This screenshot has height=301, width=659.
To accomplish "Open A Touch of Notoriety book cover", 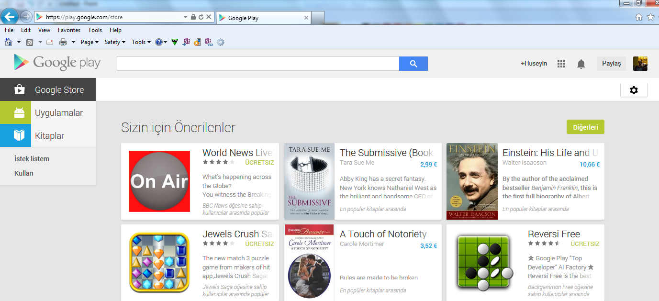I will [x=309, y=263].
